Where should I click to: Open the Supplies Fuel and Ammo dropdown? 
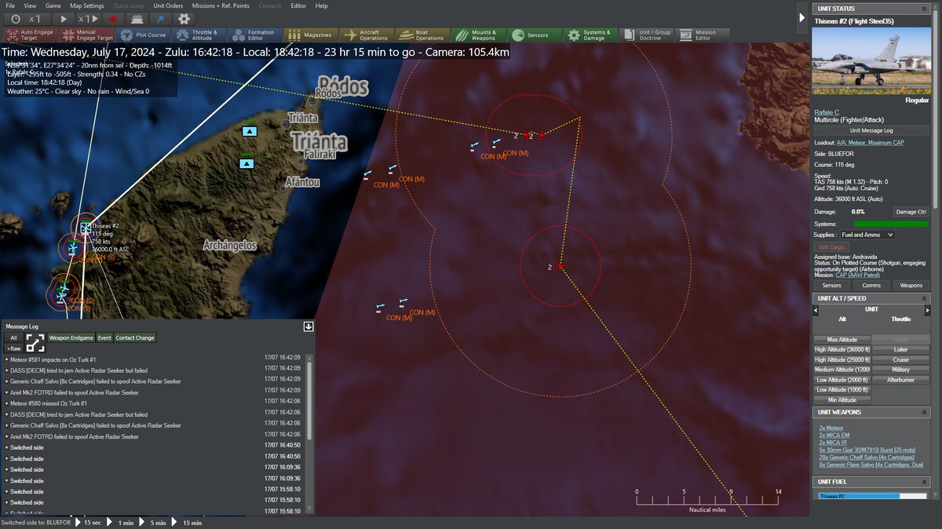[x=867, y=235]
